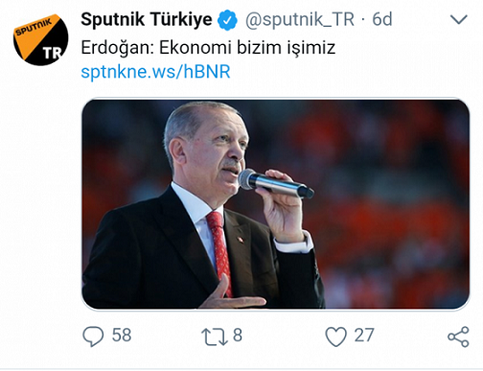Open the 6d timestamp

tap(381, 20)
